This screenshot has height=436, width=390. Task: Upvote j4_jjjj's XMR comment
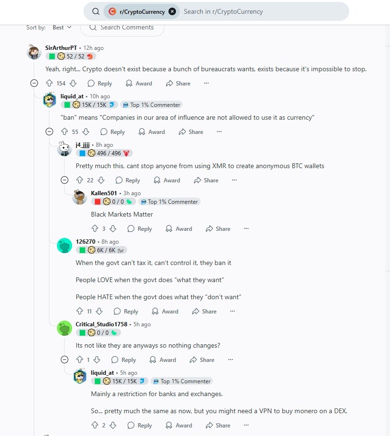tap(80, 180)
